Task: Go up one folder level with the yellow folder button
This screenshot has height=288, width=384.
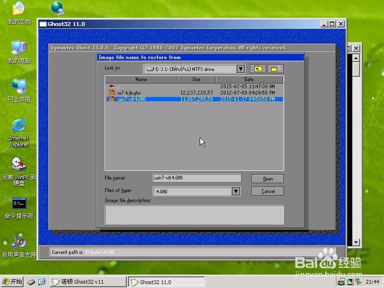Action: coord(258,69)
